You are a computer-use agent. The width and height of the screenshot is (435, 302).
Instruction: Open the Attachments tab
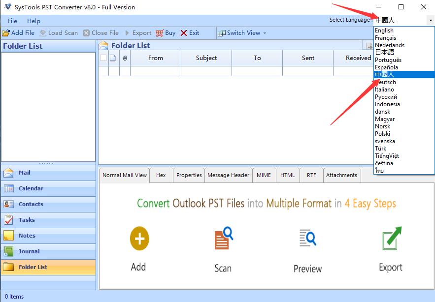[x=341, y=175]
